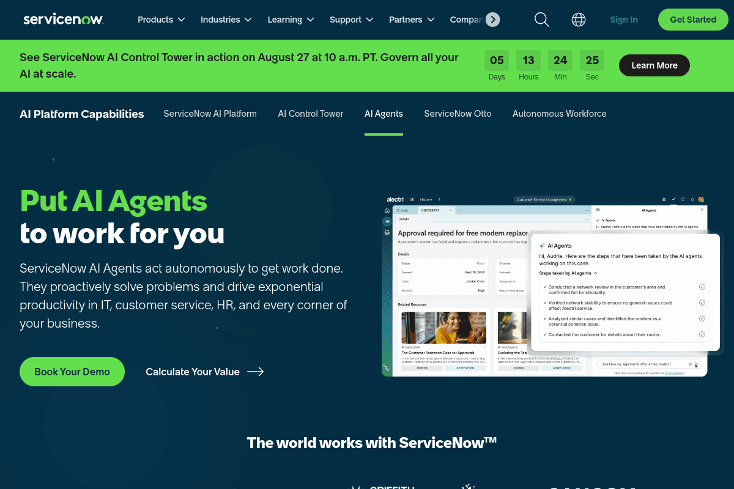
Task: Expand the Partners menu
Action: click(x=412, y=20)
